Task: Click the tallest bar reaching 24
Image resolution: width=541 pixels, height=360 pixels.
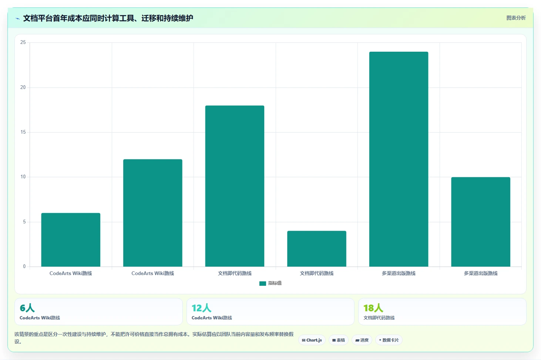Action: click(399, 159)
